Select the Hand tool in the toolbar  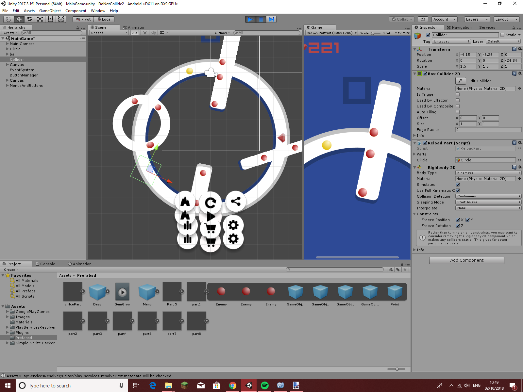coord(8,19)
